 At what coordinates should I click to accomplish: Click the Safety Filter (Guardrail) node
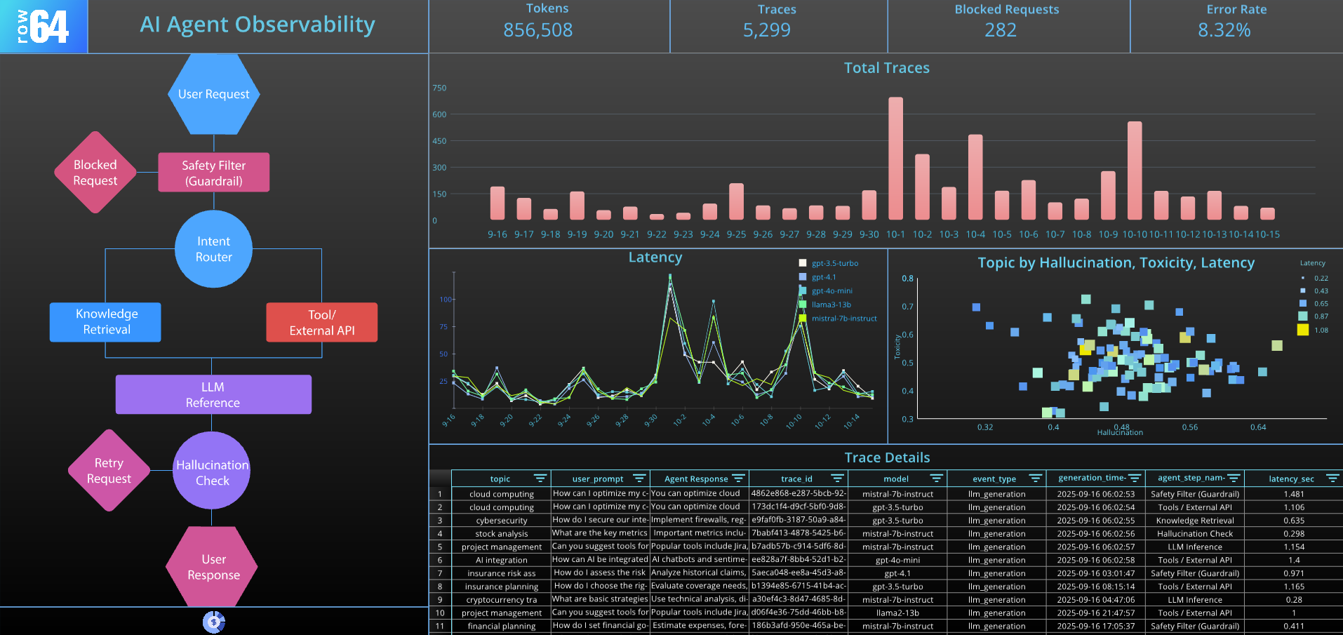213,172
